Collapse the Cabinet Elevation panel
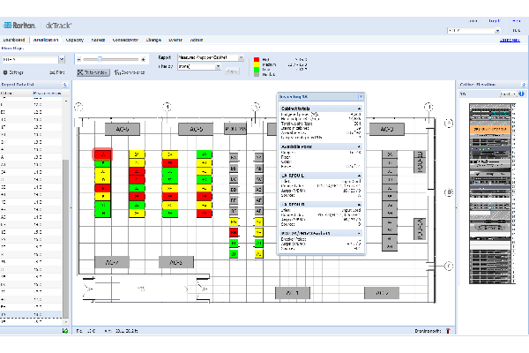 pos(524,85)
